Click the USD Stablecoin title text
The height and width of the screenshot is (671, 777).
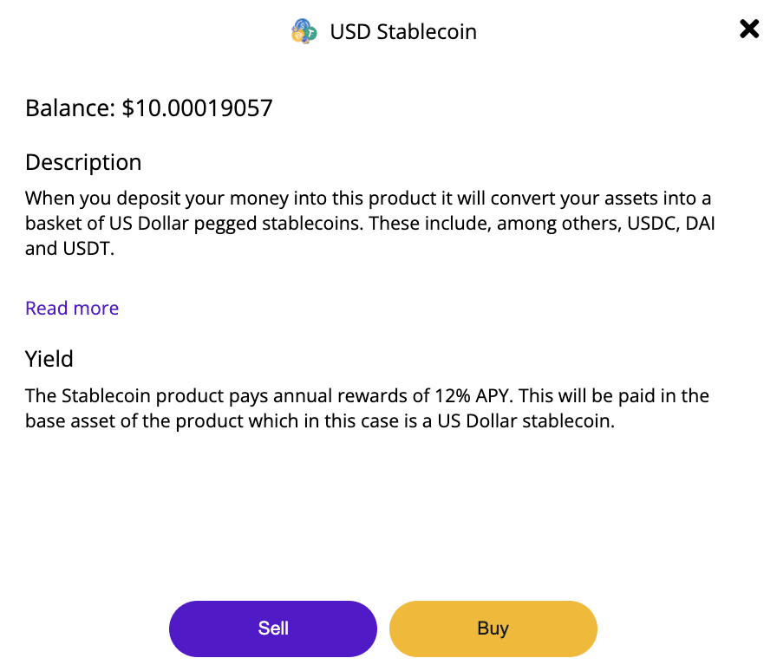point(403,32)
